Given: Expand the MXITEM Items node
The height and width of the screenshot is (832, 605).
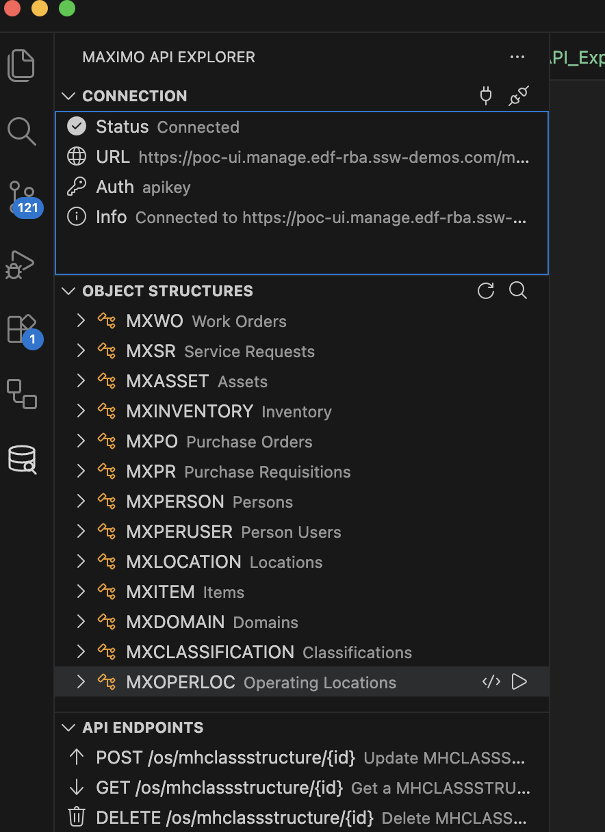Looking at the screenshot, I should click(81, 592).
